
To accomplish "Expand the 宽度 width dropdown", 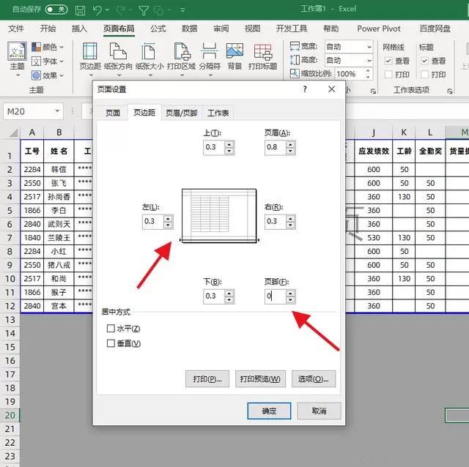I will click(x=369, y=47).
